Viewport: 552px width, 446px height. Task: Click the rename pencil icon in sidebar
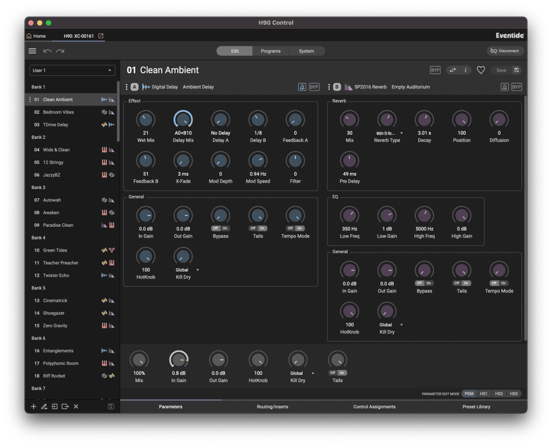coord(44,406)
